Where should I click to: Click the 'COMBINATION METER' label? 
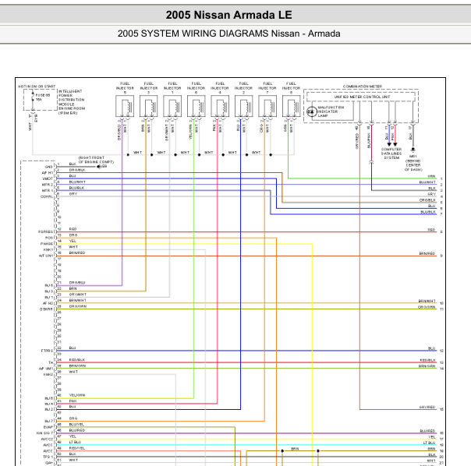click(363, 86)
